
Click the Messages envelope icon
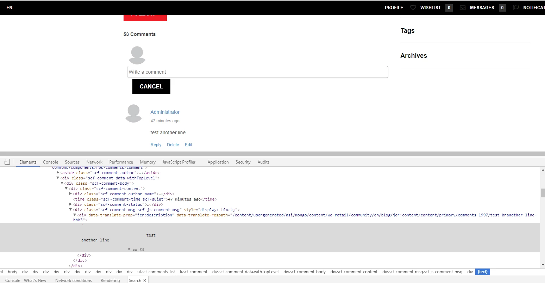(463, 7)
